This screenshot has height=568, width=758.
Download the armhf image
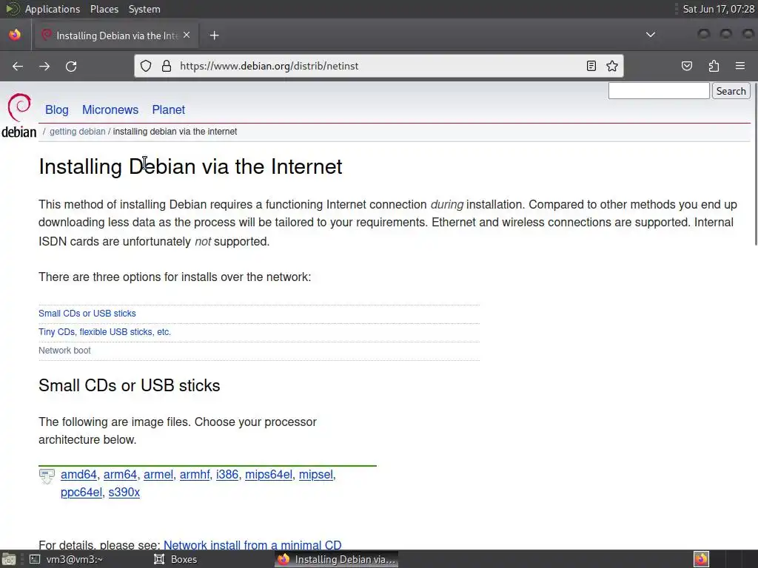point(195,475)
